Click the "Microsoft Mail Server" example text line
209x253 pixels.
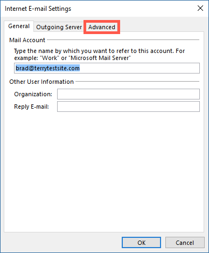click(73, 58)
